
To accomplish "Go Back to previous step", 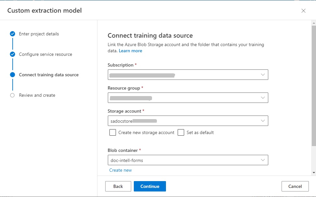I will pyautogui.click(x=118, y=186).
